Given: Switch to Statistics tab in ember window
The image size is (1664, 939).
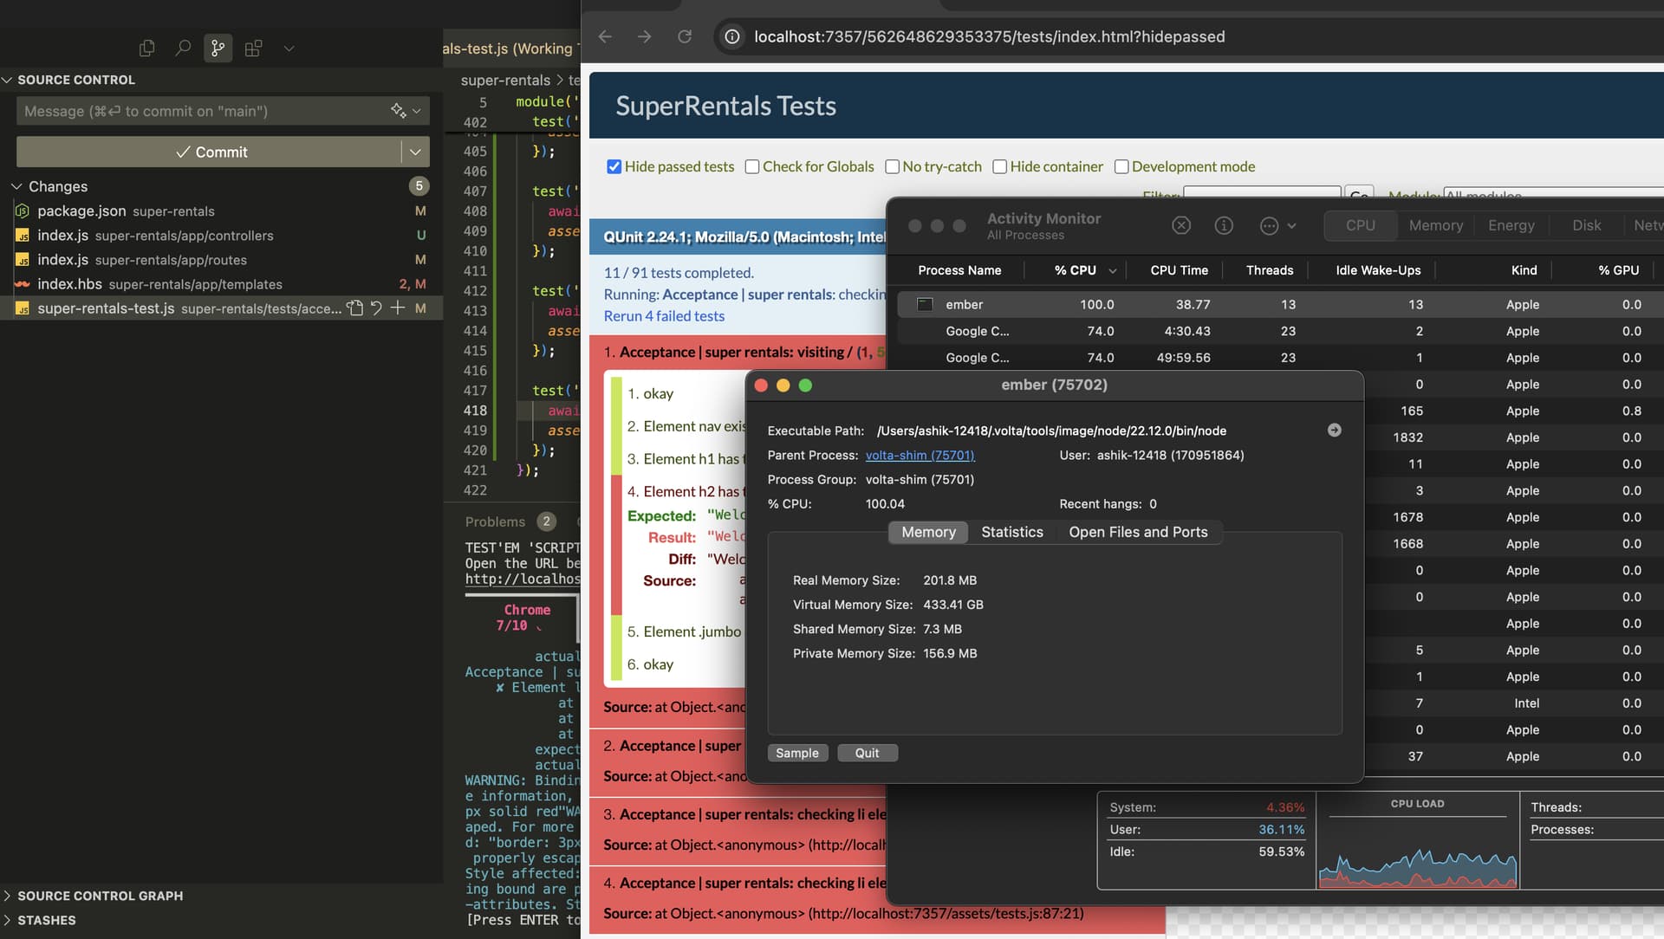Looking at the screenshot, I should (1011, 532).
